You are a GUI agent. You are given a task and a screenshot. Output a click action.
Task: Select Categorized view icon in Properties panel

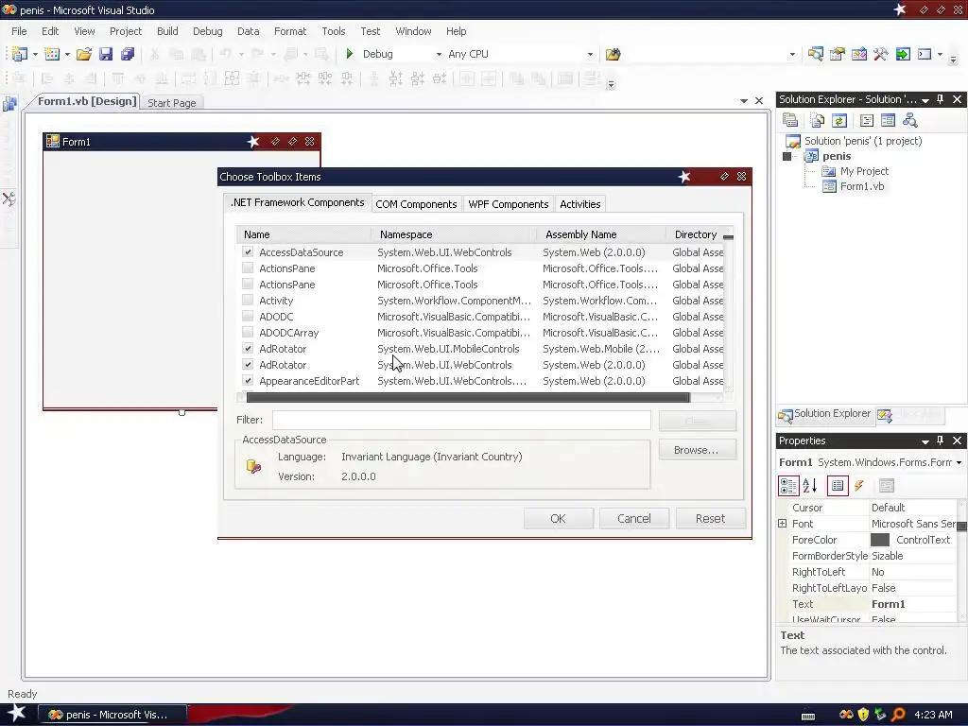coord(788,486)
